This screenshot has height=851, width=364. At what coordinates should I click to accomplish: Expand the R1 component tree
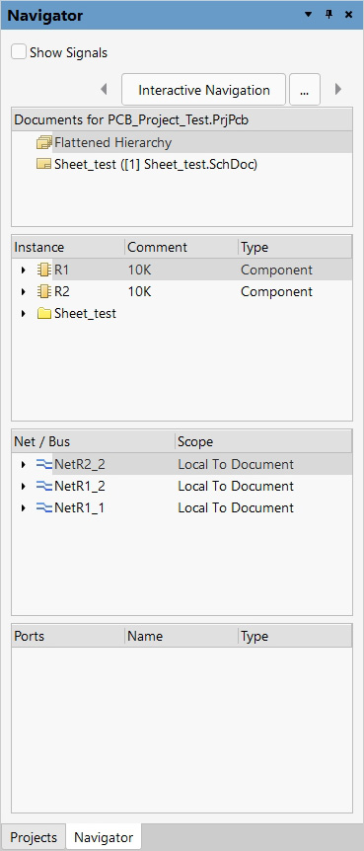[x=23, y=270]
